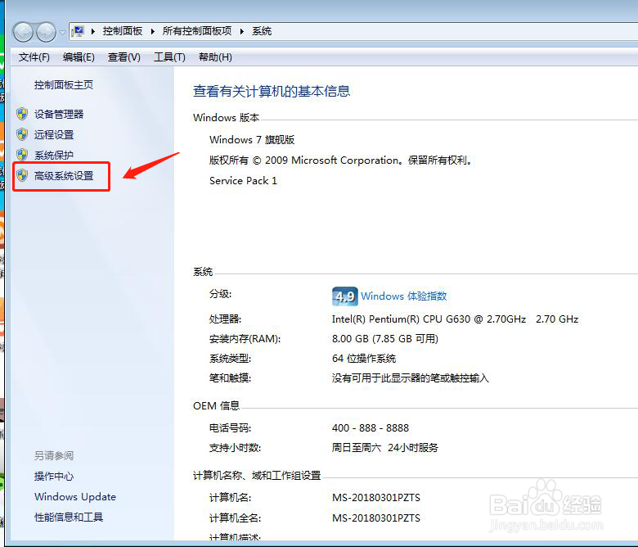Open the 工具(T) menu
The width and height of the screenshot is (638, 547).
click(x=169, y=57)
